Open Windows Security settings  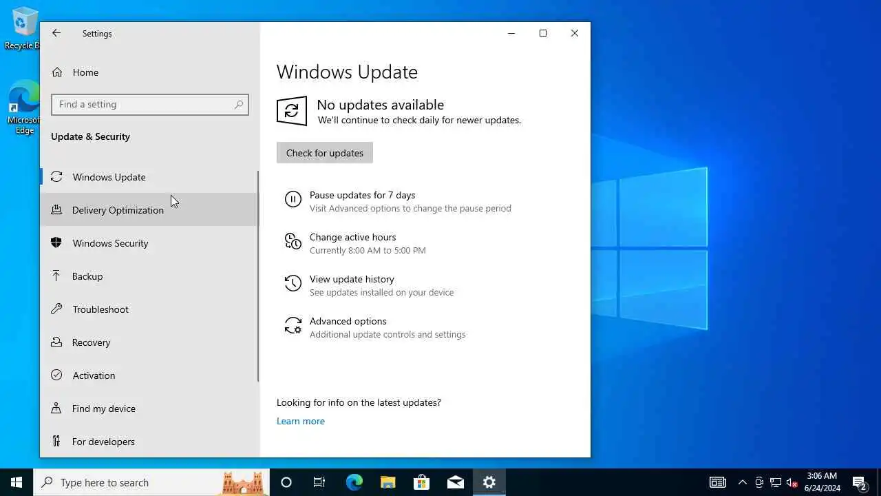coord(149,243)
